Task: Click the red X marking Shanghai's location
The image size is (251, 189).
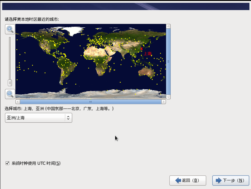Action: pos(142,48)
